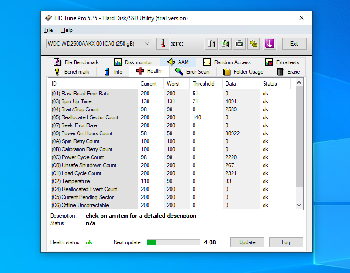This screenshot has width=350, height=273.
Task: Click the Log button
Action: point(286,242)
